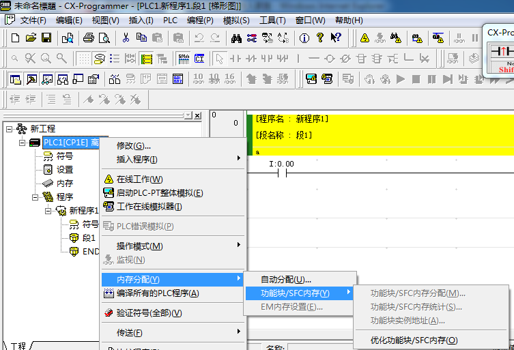
Task: Collapse the 程序 tree node
Action: [x=35, y=196]
